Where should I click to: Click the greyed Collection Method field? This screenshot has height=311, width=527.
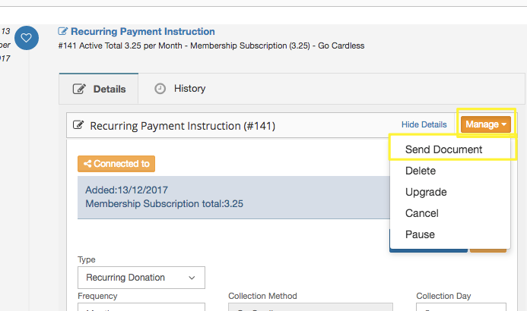310,307
